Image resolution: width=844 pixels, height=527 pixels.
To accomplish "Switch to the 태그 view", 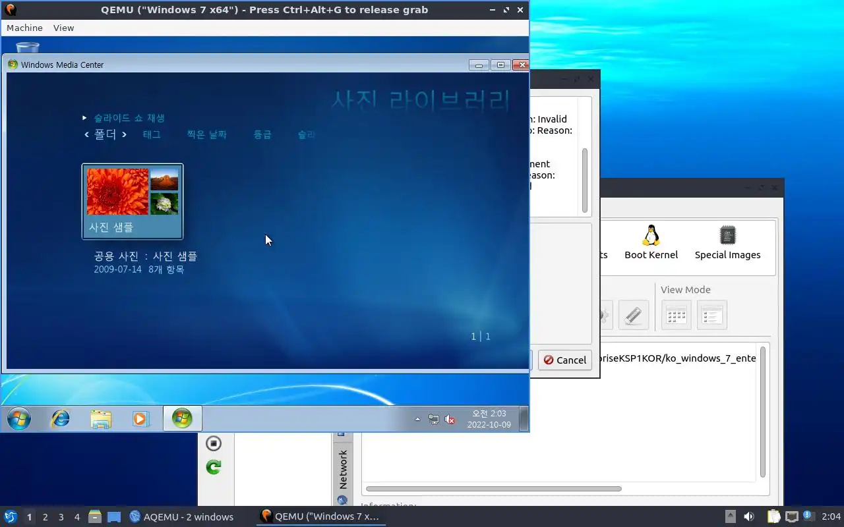I will click(x=152, y=134).
